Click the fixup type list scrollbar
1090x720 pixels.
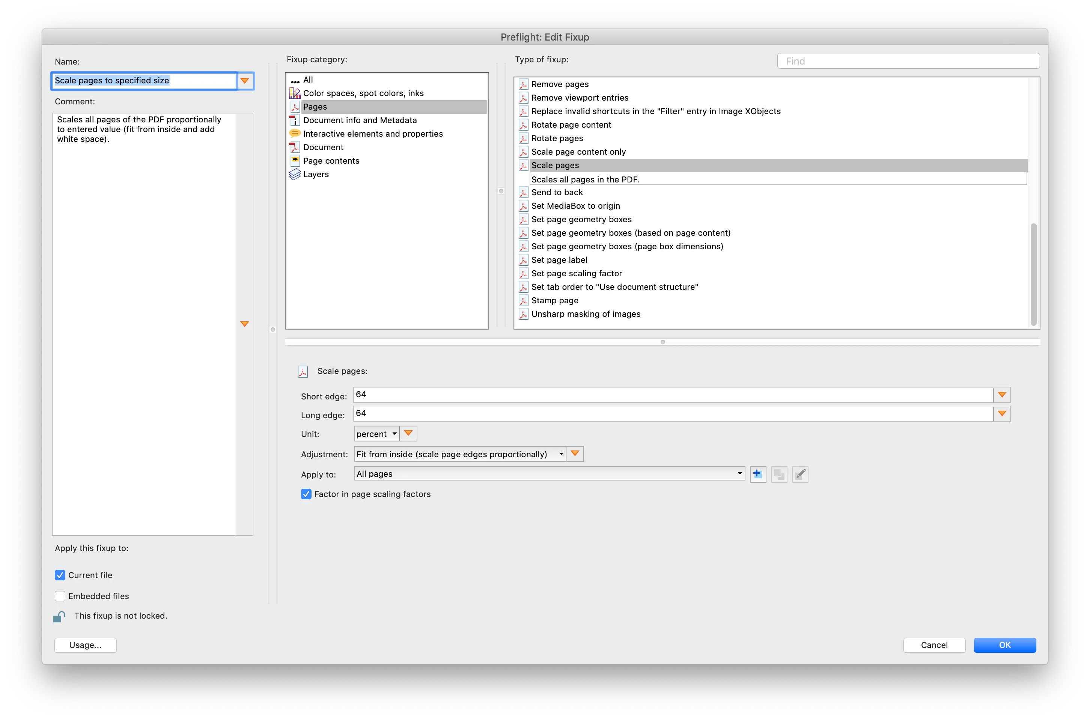[x=1033, y=274]
